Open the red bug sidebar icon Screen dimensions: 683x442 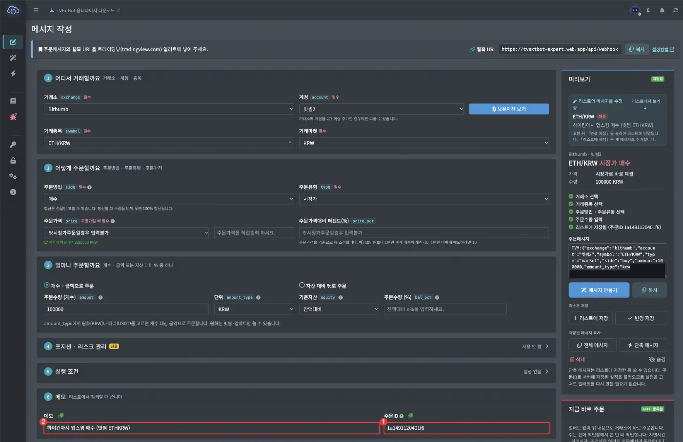click(x=13, y=117)
